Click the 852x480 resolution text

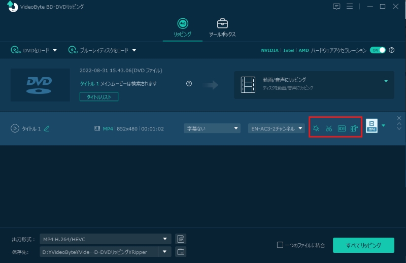tap(127, 128)
